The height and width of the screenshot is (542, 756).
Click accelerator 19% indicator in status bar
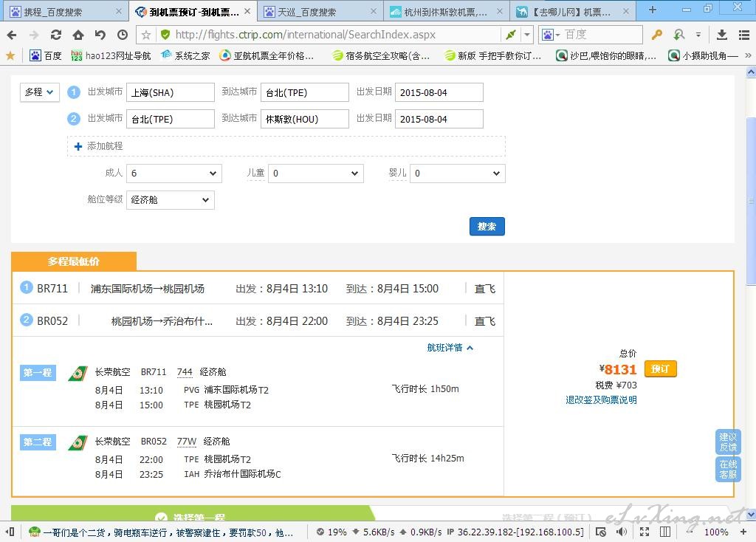(331, 532)
